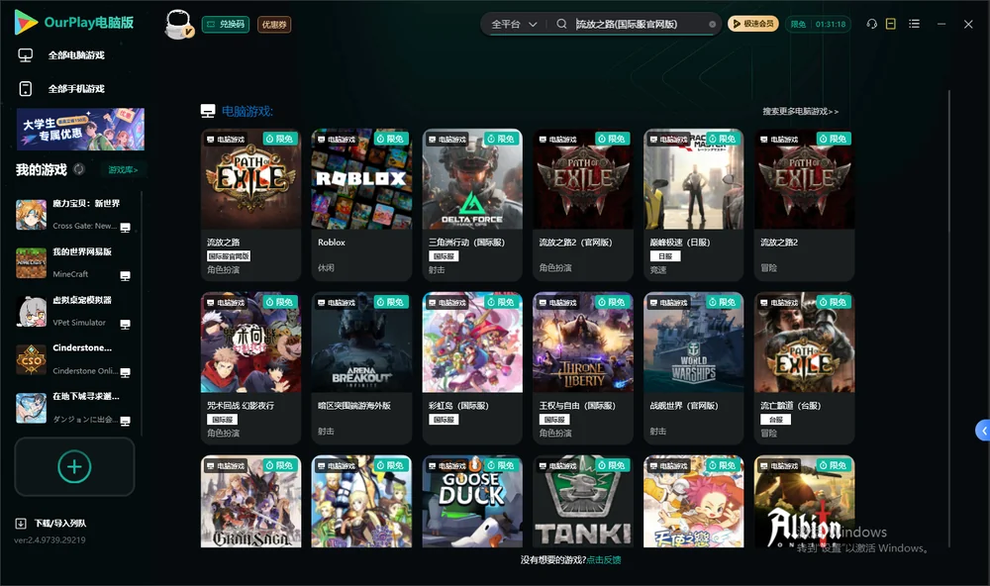Open 魔力宝贝: 新世界 in my games
The height and width of the screenshot is (586, 990).
pyautogui.click(x=74, y=214)
